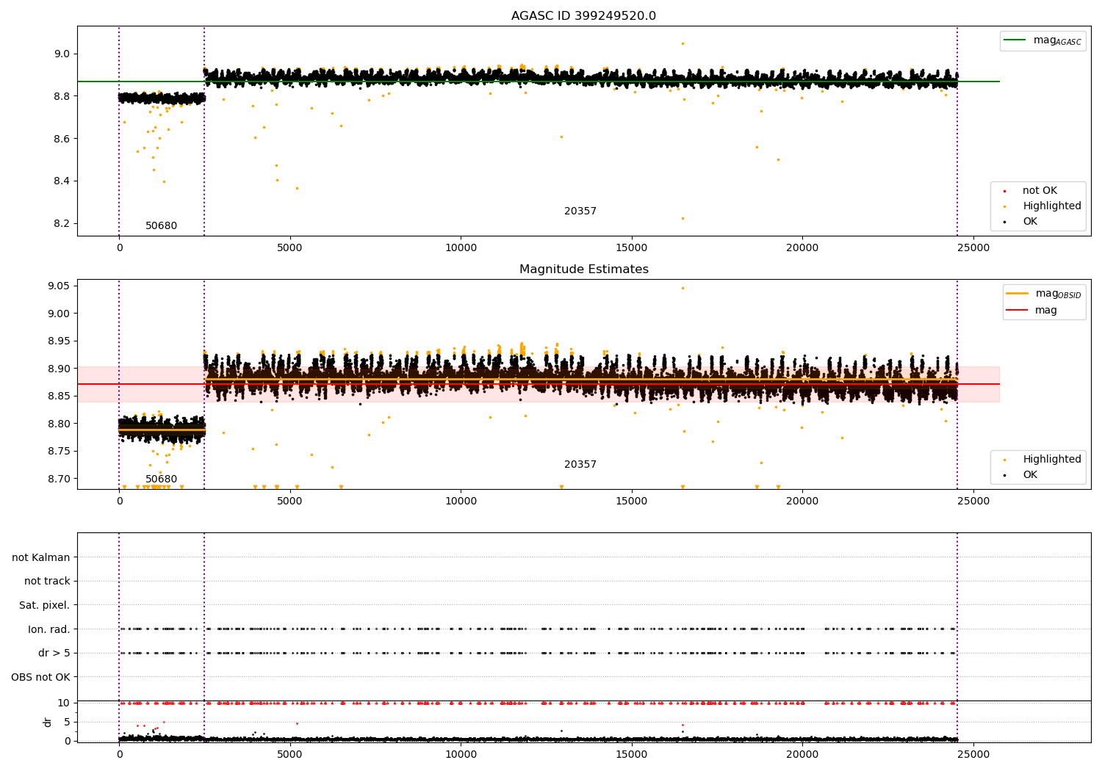Click 'Highlighted' in the middle plot legend
This screenshot has height=771, width=1102.
[1052, 459]
